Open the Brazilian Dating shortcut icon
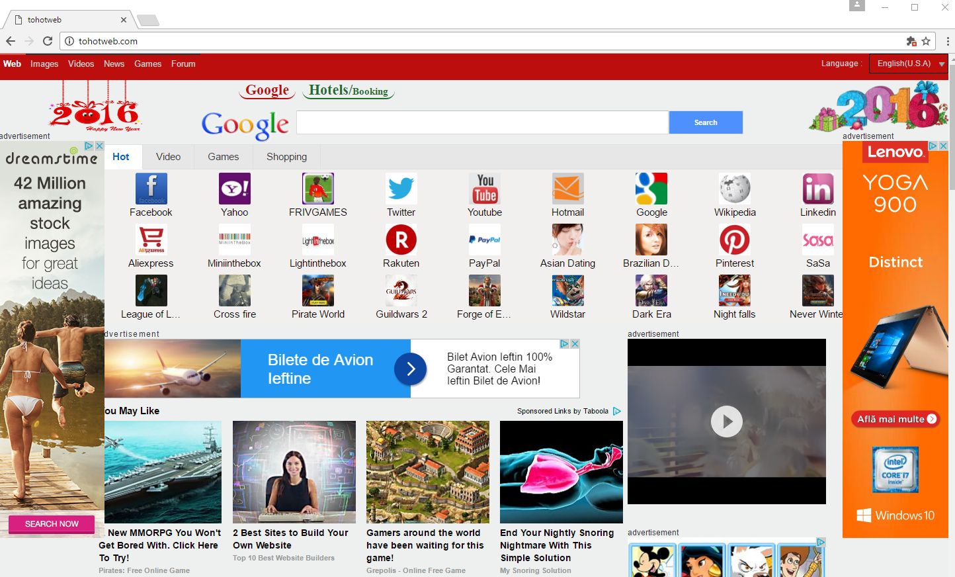The image size is (955, 577). coord(651,240)
